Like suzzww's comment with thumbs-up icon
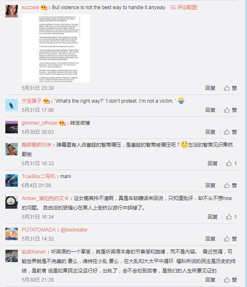 point(230,88)
